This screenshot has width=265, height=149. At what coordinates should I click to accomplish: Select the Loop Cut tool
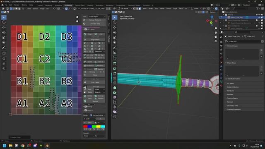click(x=115, y=78)
